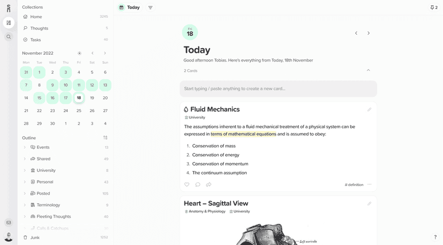Share the Fluid Mechanics card

209,185
